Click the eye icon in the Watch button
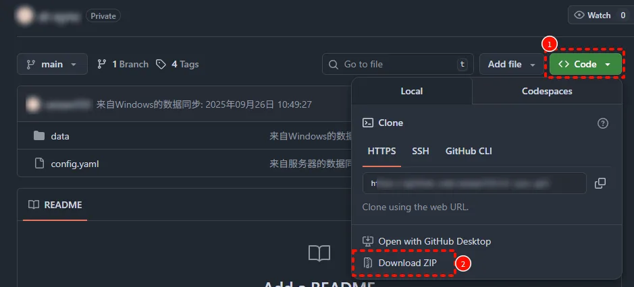Image resolution: width=634 pixels, height=287 pixels. tap(579, 15)
